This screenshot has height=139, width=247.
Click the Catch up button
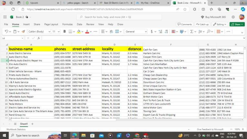(x=202, y=24)
